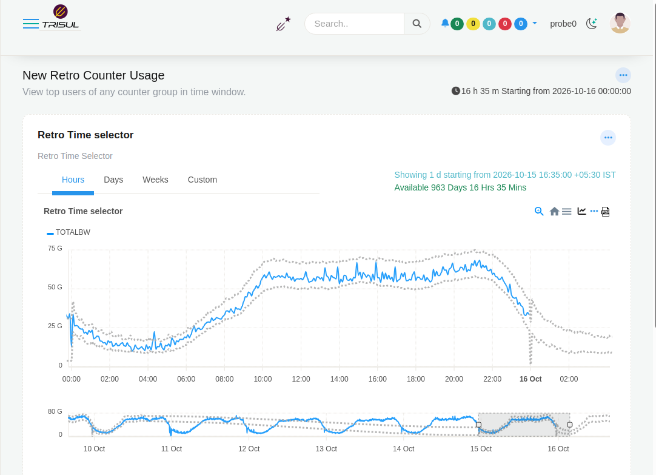Toggle dark mode moon icon
The height and width of the screenshot is (475, 656).
click(592, 24)
